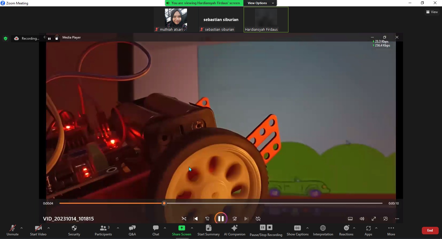Open the Apps panel
The image size is (442, 239).
point(368,230)
